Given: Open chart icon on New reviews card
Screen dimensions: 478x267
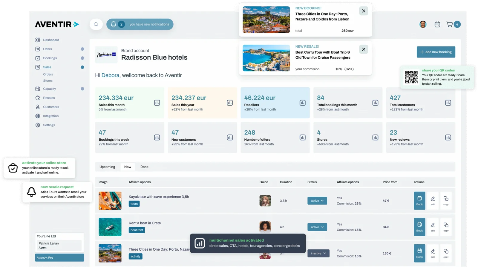Looking at the screenshot, I should pyautogui.click(x=448, y=137).
